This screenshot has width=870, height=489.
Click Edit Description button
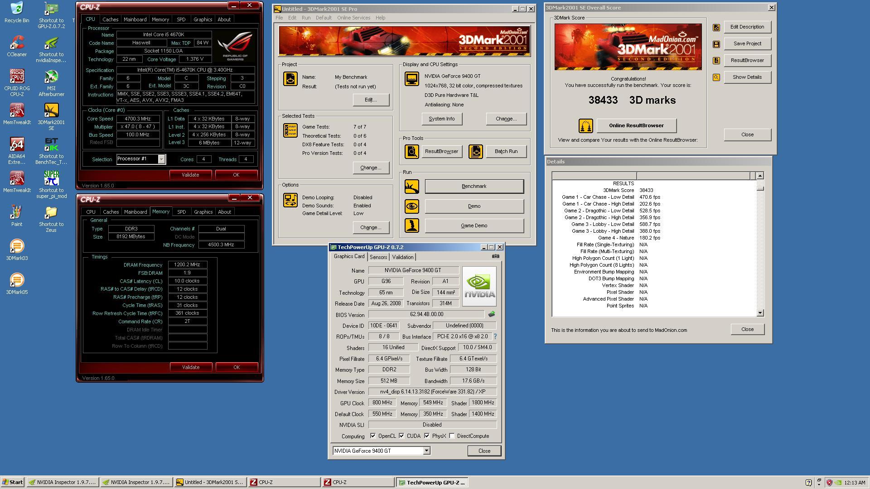(x=747, y=27)
